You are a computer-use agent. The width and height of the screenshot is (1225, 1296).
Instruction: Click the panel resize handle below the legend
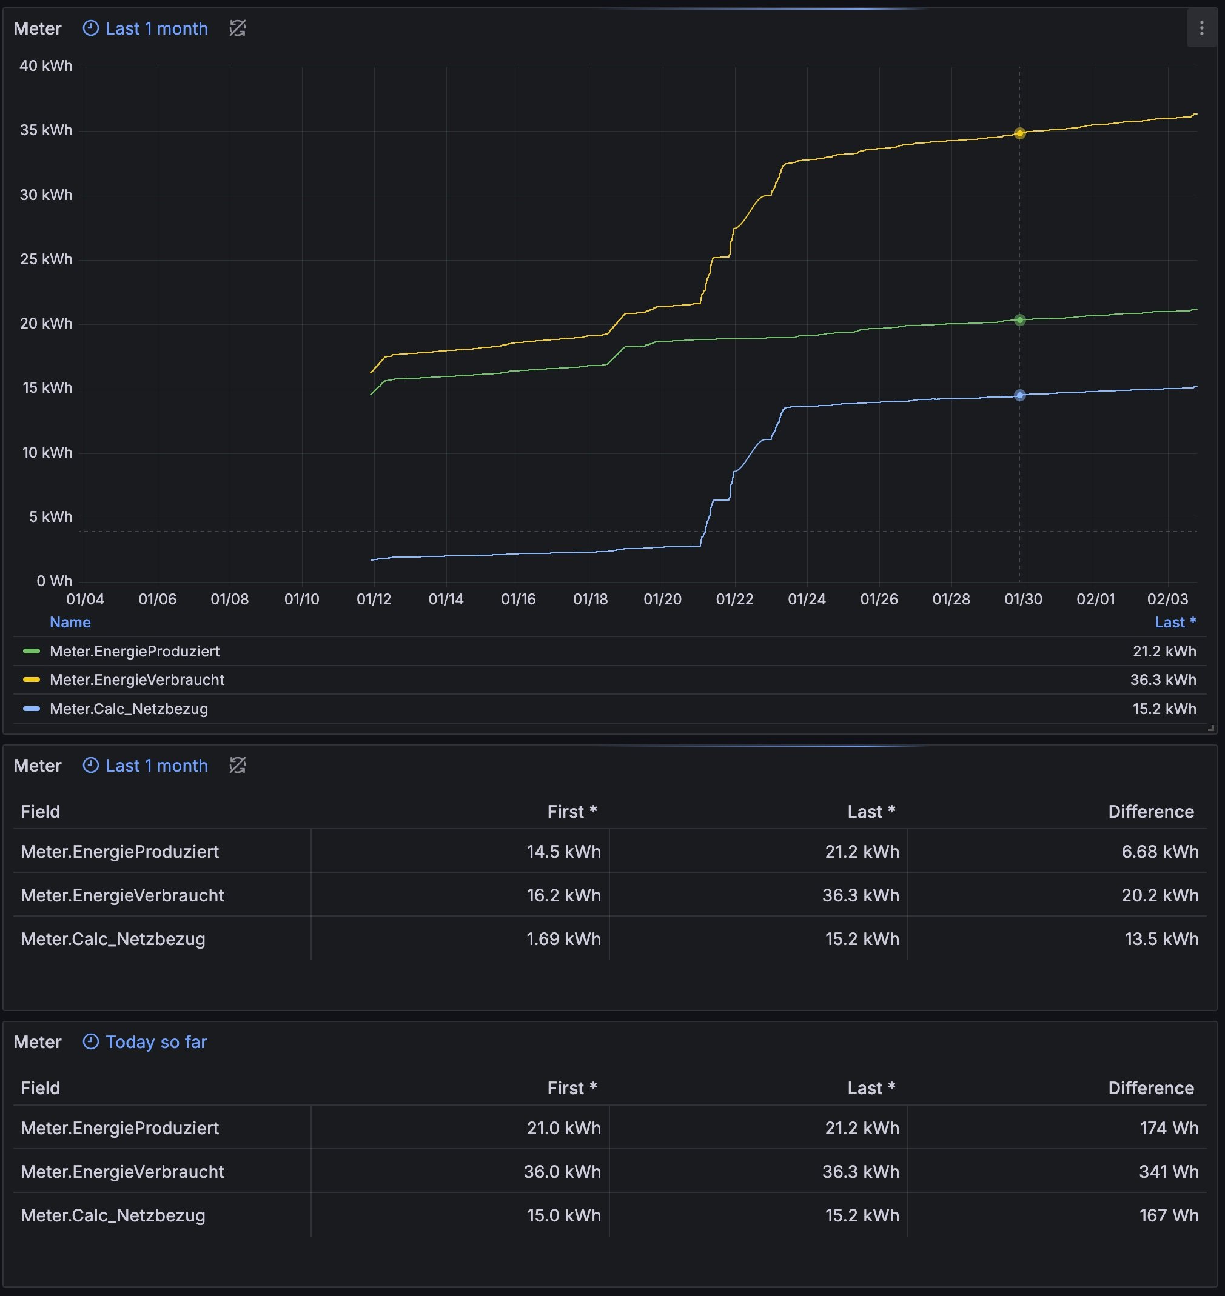click(1210, 728)
